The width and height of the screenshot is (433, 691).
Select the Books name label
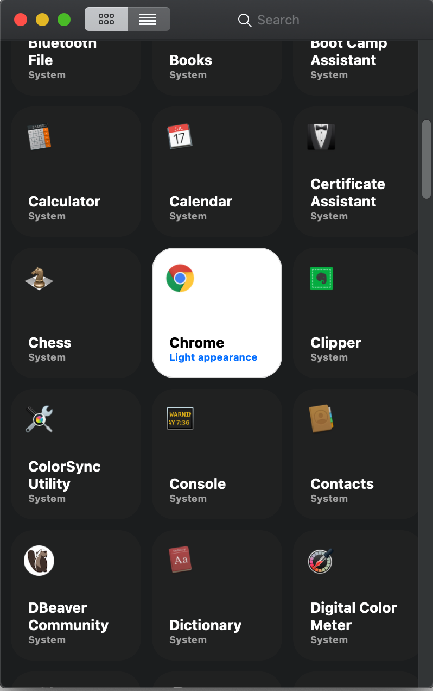point(190,60)
